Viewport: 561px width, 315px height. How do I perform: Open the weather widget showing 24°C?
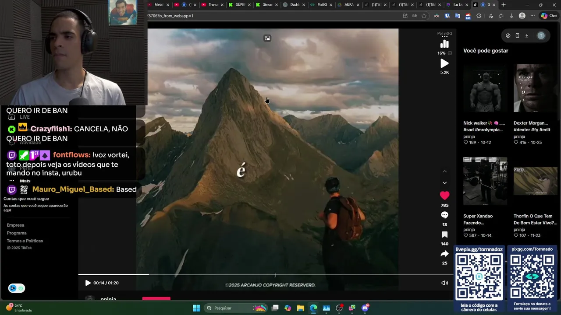point(19,308)
